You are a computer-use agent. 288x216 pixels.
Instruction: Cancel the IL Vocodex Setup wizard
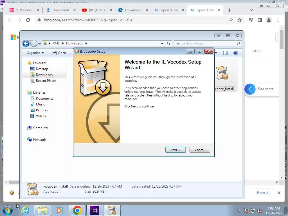click(199, 150)
